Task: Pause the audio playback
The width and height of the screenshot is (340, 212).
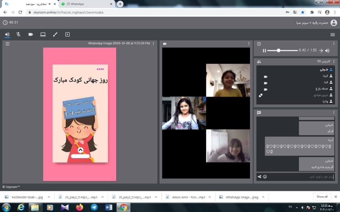Action: pyautogui.click(x=264, y=51)
